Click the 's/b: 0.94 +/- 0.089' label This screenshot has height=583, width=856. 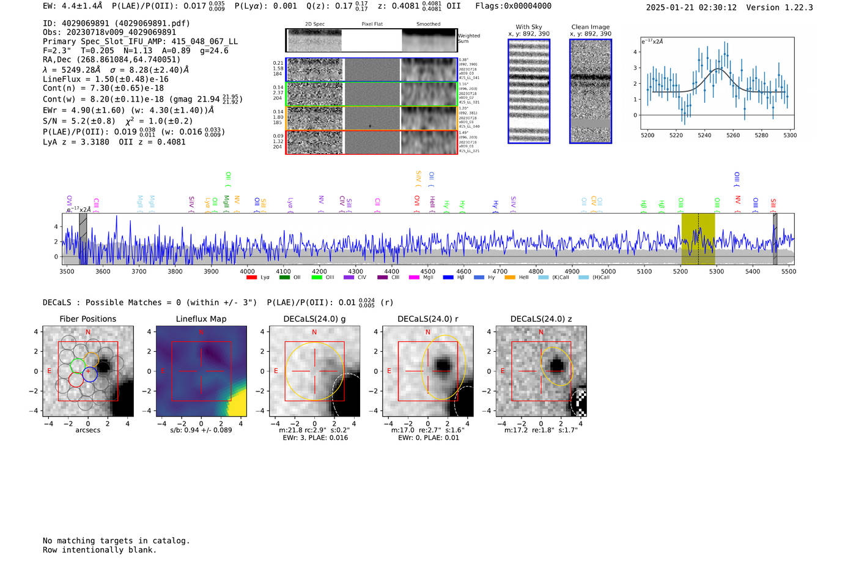[201, 430]
